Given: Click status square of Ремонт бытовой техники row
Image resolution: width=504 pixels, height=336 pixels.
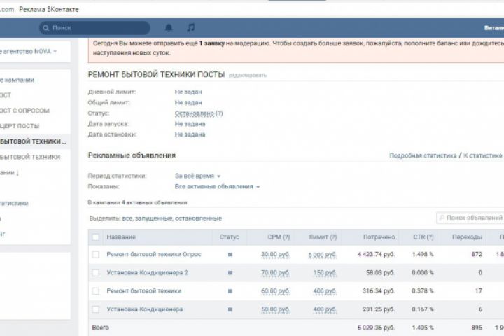Looking at the screenshot, I should pos(230,290).
